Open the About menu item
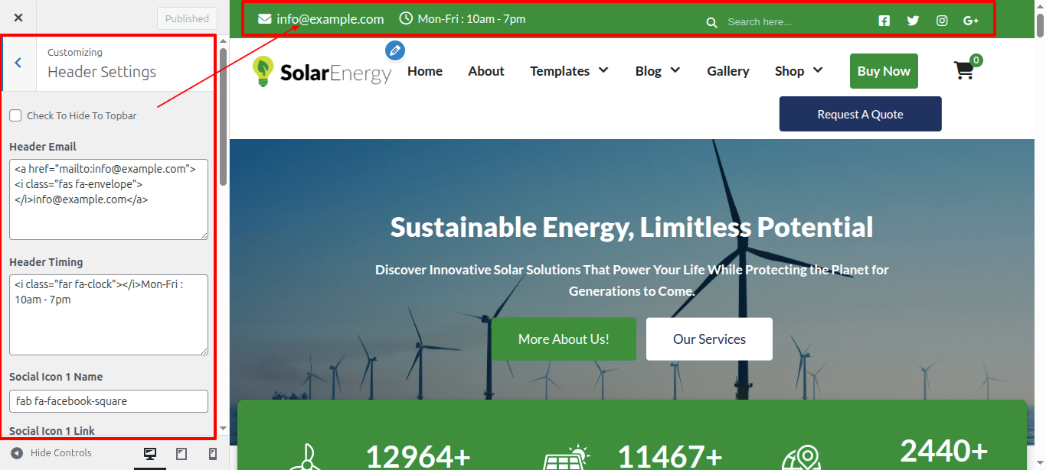Screen dimensions: 1046x470 click(486, 71)
